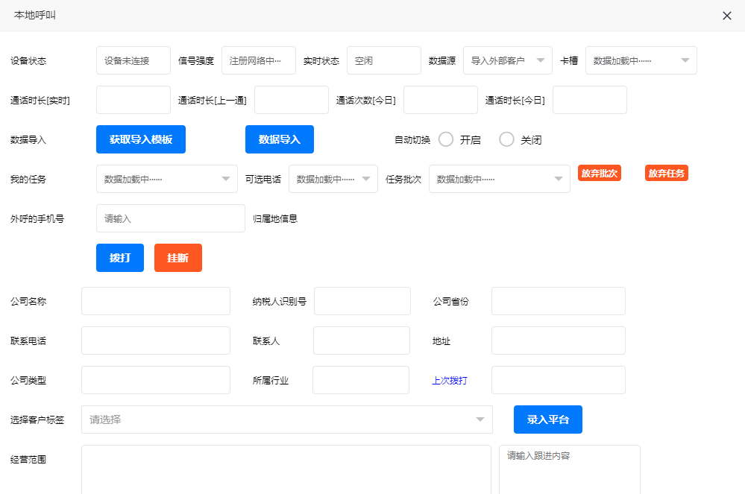The width and height of the screenshot is (745, 494).
Task: Open the 选择客户标签 dropdown
Action: click(287, 419)
